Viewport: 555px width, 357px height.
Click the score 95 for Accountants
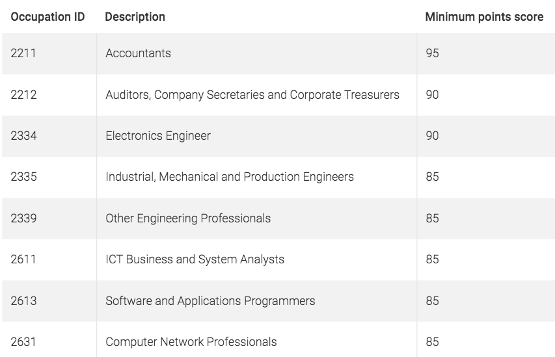[x=432, y=53]
